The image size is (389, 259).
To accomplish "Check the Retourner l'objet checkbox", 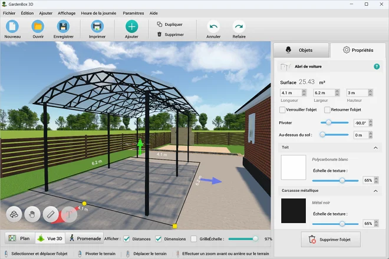I will click(327, 109).
